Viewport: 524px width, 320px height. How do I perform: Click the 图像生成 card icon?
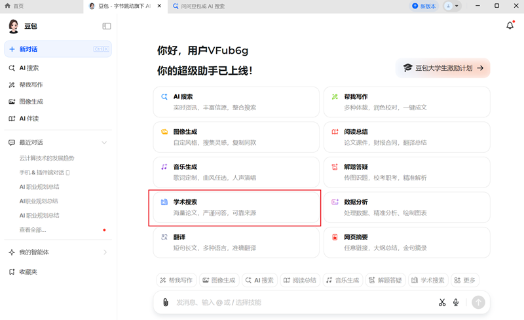[x=164, y=132]
